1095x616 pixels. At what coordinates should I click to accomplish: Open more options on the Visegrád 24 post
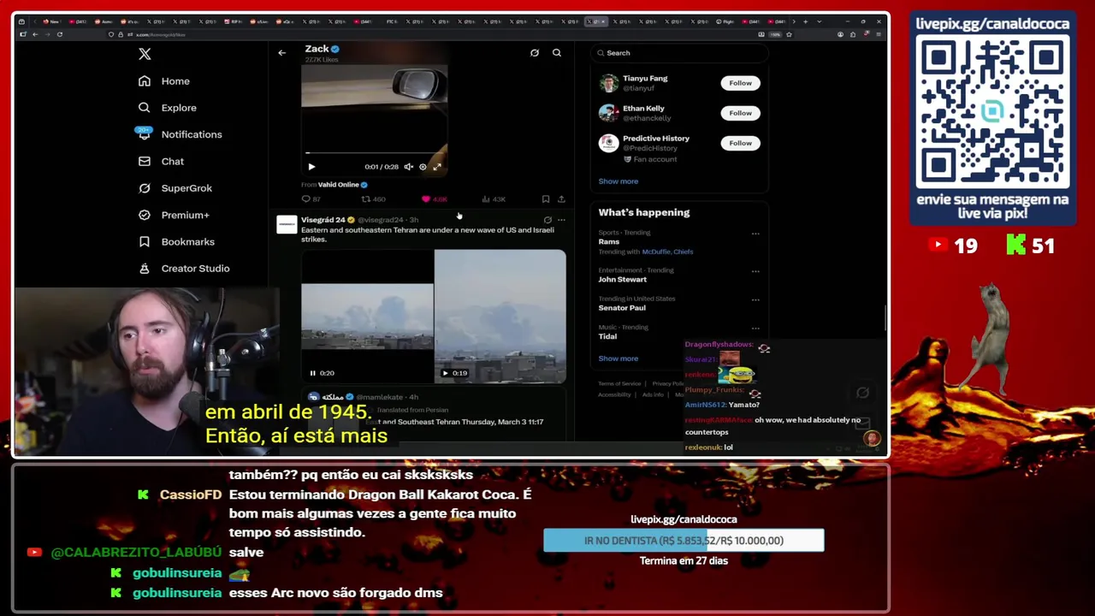tap(561, 220)
